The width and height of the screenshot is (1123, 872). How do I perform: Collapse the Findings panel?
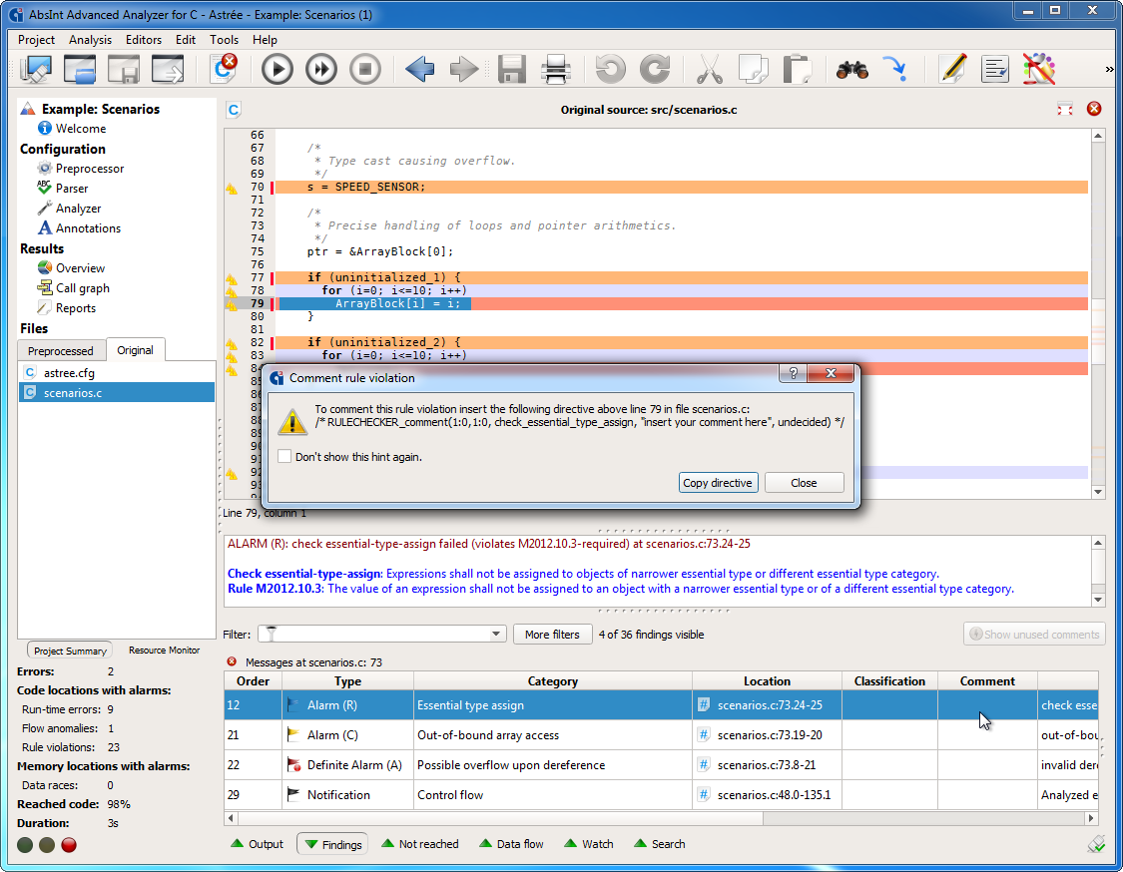click(x=333, y=844)
